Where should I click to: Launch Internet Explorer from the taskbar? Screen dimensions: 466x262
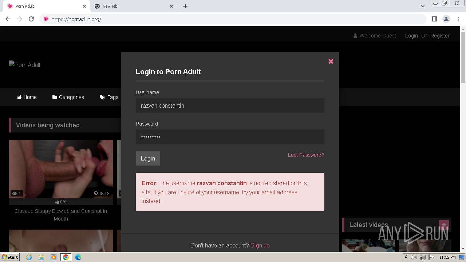pyautogui.click(x=29, y=257)
